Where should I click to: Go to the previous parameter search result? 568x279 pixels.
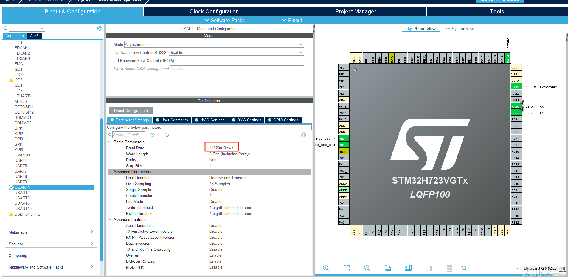[153, 135]
